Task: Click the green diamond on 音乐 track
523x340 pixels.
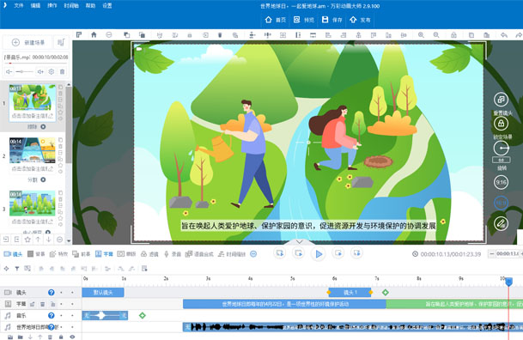Action: point(143,315)
